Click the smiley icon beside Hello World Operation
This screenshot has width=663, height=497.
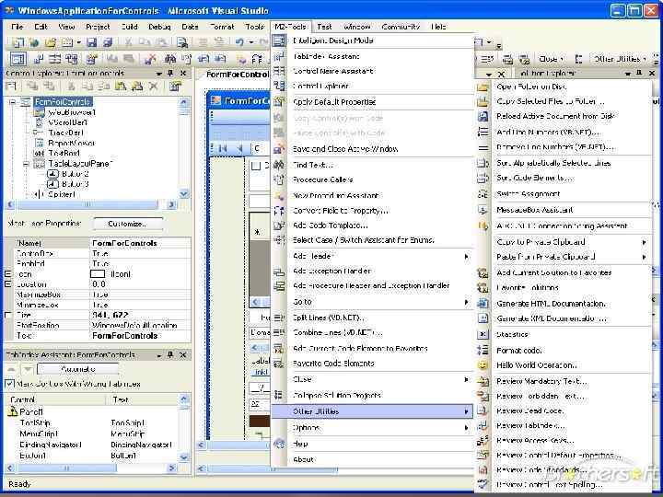pos(483,365)
